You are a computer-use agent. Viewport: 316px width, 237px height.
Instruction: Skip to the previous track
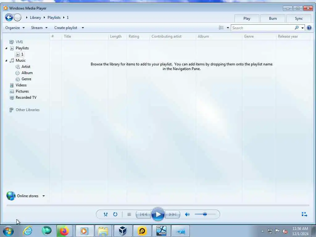pyautogui.click(x=143, y=214)
